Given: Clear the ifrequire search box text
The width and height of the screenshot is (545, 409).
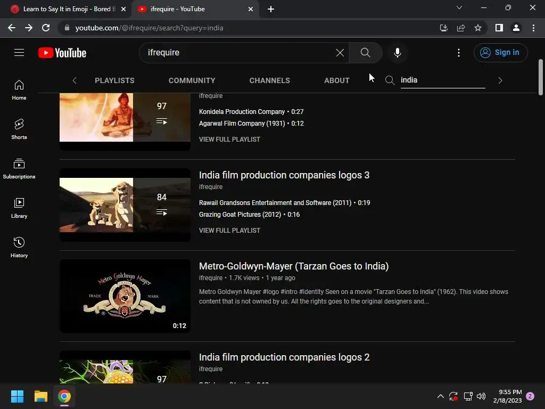Looking at the screenshot, I should [340, 53].
